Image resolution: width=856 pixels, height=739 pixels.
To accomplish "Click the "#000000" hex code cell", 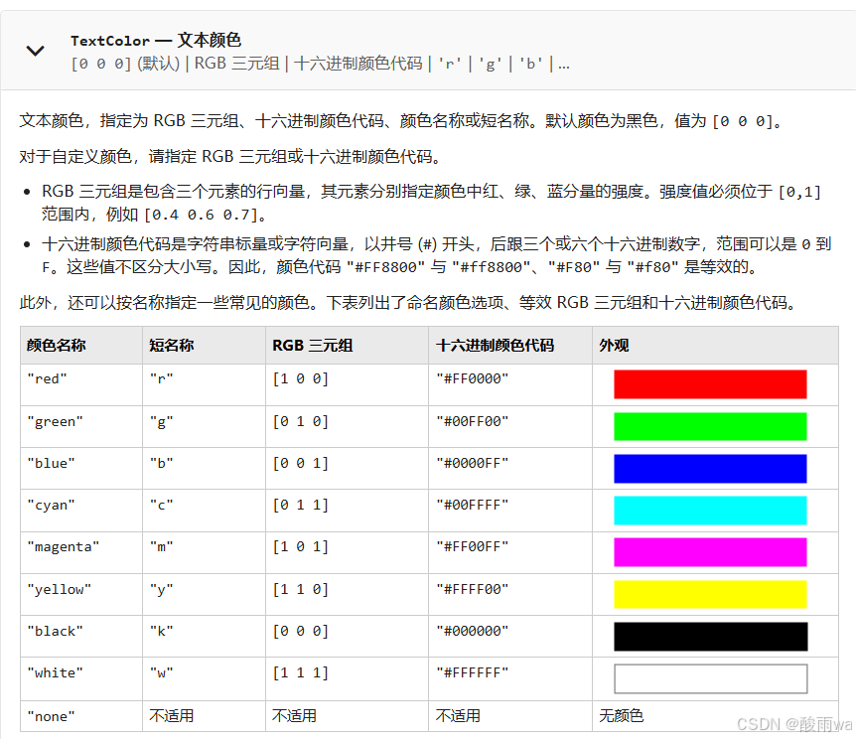I will (x=510, y=637).
